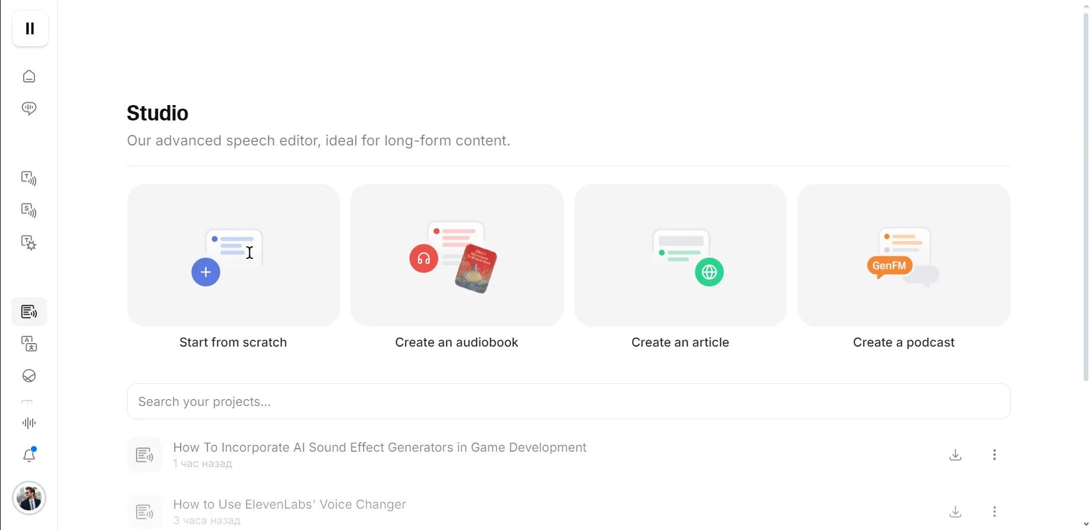This screenshot has height=530, width=1092.
Task: Open the user profile avatar menu
Action: (x=29, y=498)
